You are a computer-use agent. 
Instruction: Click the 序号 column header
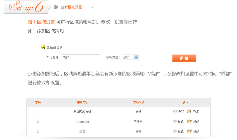[38, 103]
